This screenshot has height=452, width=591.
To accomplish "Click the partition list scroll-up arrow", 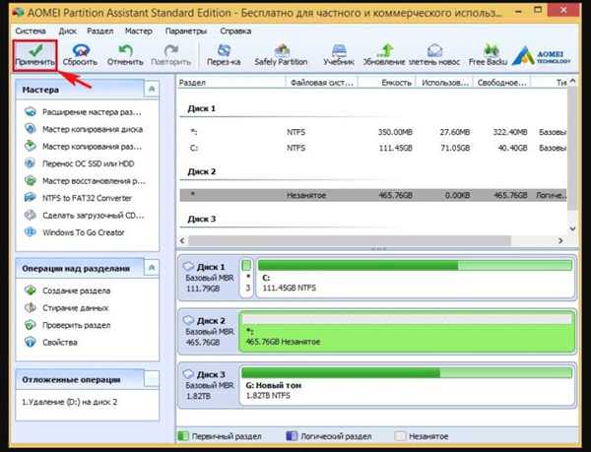I will pos(572,81).
